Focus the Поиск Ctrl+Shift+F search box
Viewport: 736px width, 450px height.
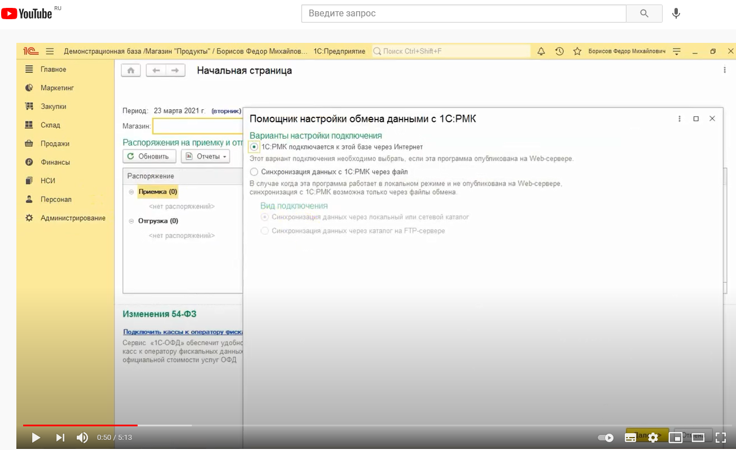(451, 51)
